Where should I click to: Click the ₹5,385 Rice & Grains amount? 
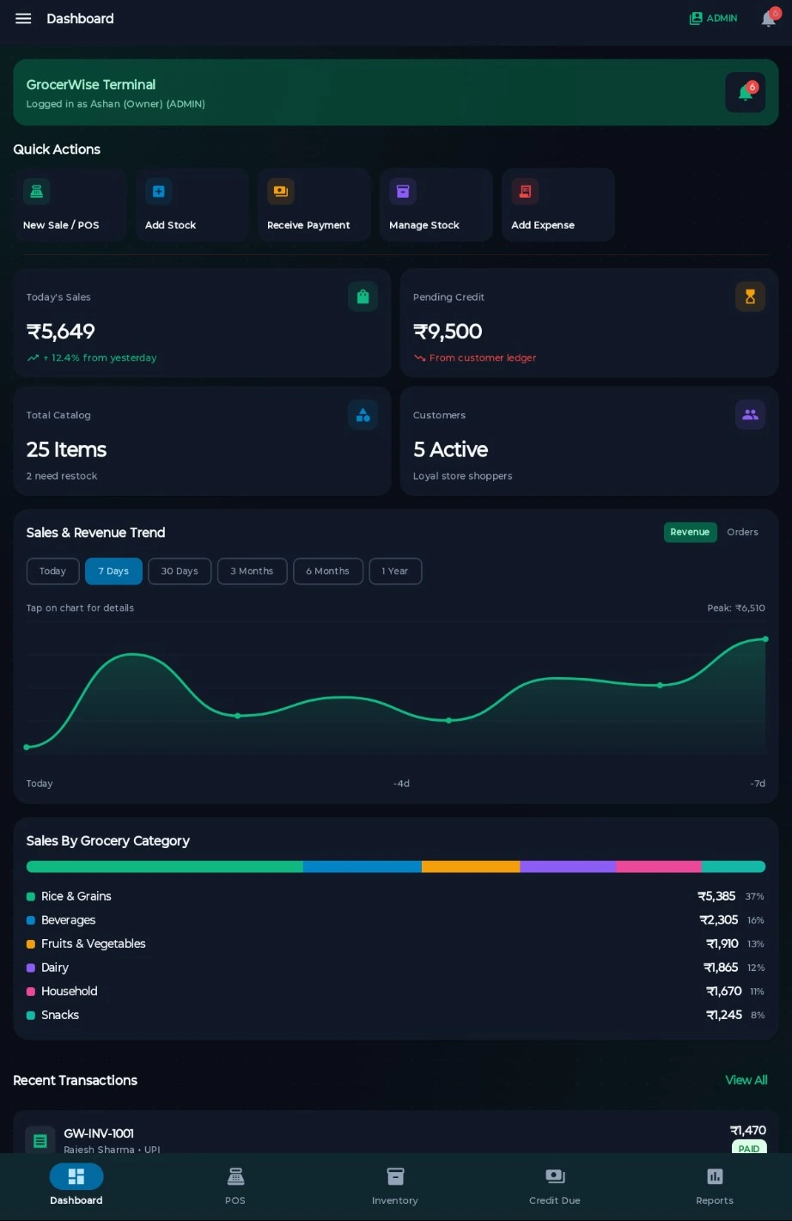(x=716, y=896)
